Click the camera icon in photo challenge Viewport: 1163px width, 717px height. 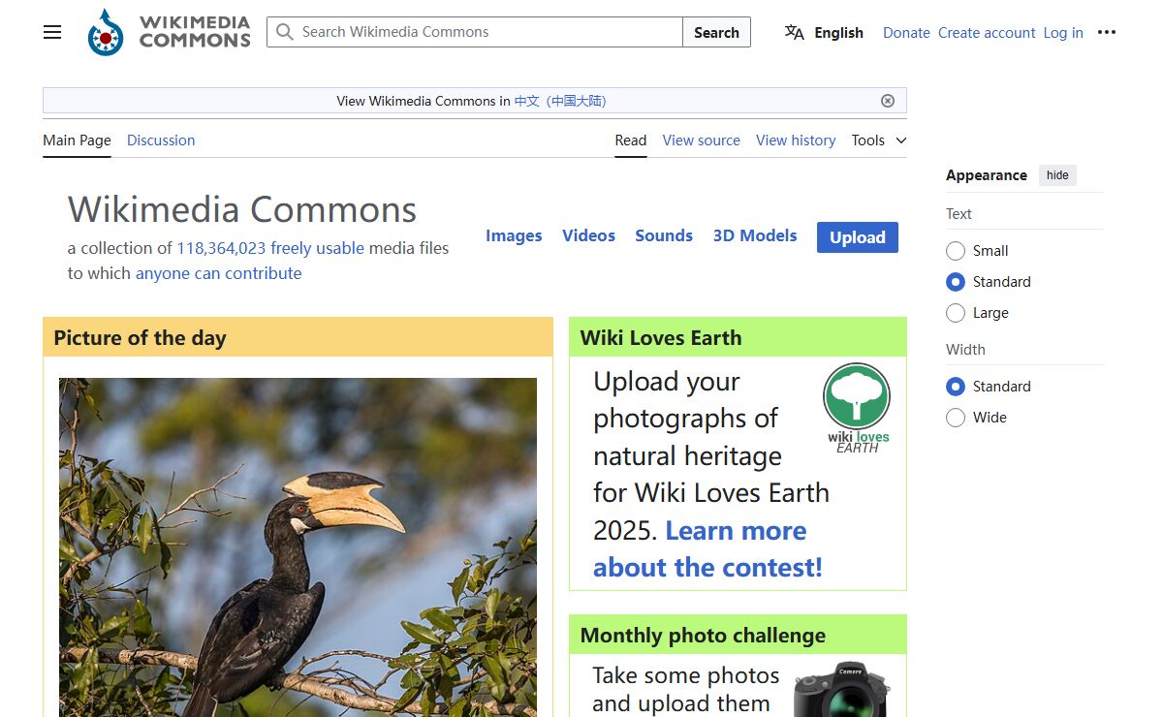pos(840,690)
